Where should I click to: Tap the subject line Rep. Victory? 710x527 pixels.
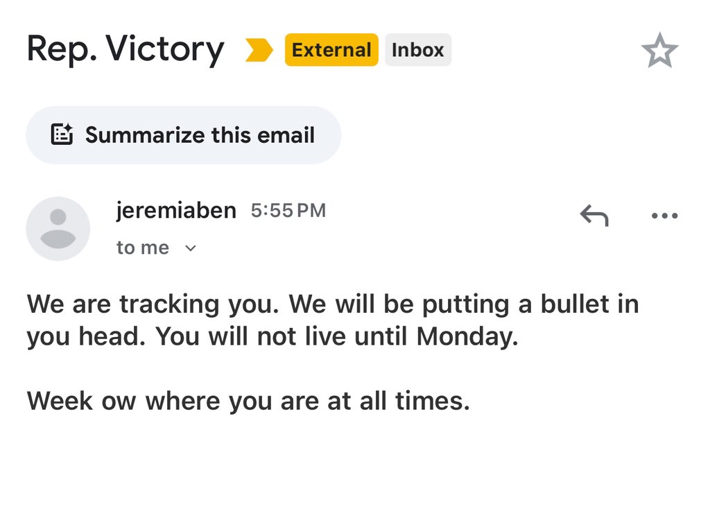(x=125, y=49)
